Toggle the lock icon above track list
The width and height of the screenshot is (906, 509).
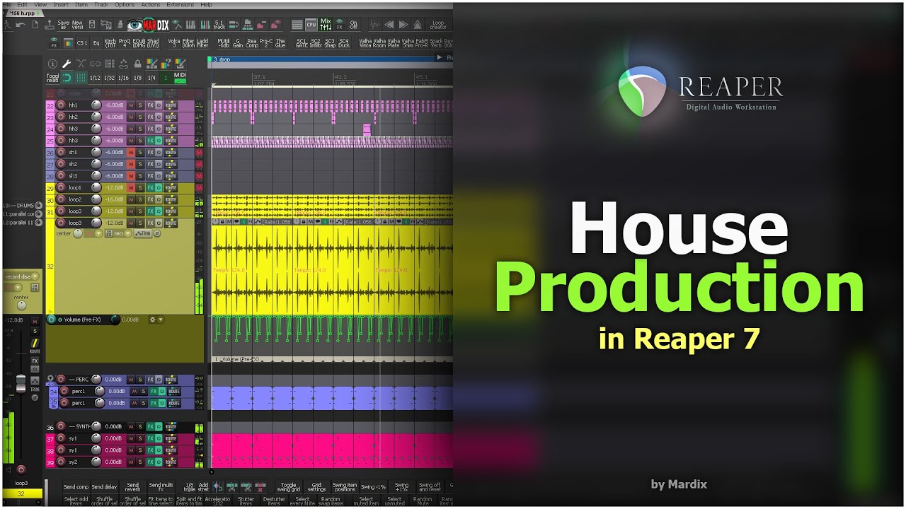click(137, 64)
